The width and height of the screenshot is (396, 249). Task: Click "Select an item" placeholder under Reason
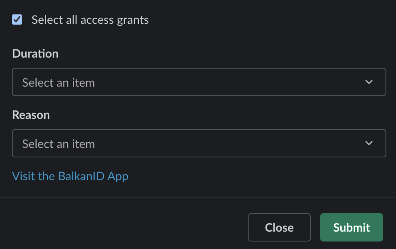(x=58, y=144)
